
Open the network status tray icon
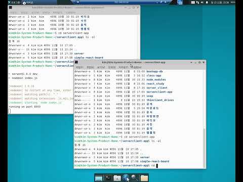tap(197, 3)
